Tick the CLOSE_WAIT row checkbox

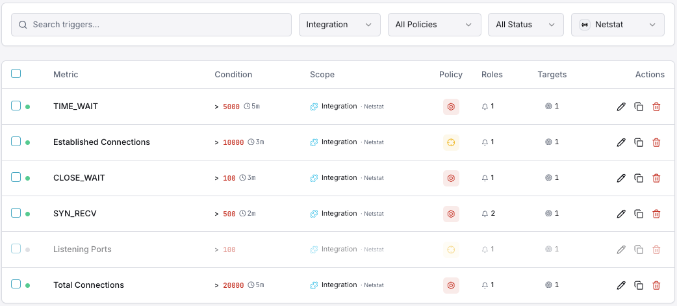pos(16,177)
